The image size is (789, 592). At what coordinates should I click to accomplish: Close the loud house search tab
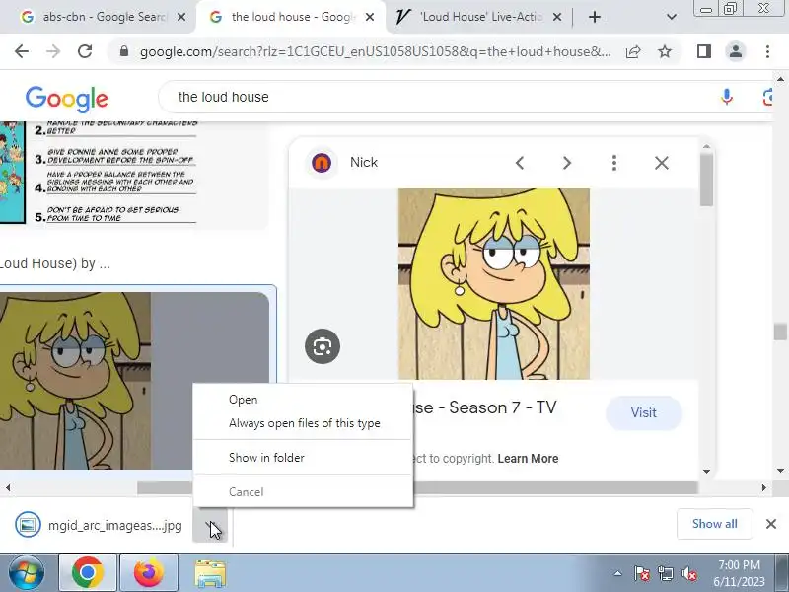point(369,17)
